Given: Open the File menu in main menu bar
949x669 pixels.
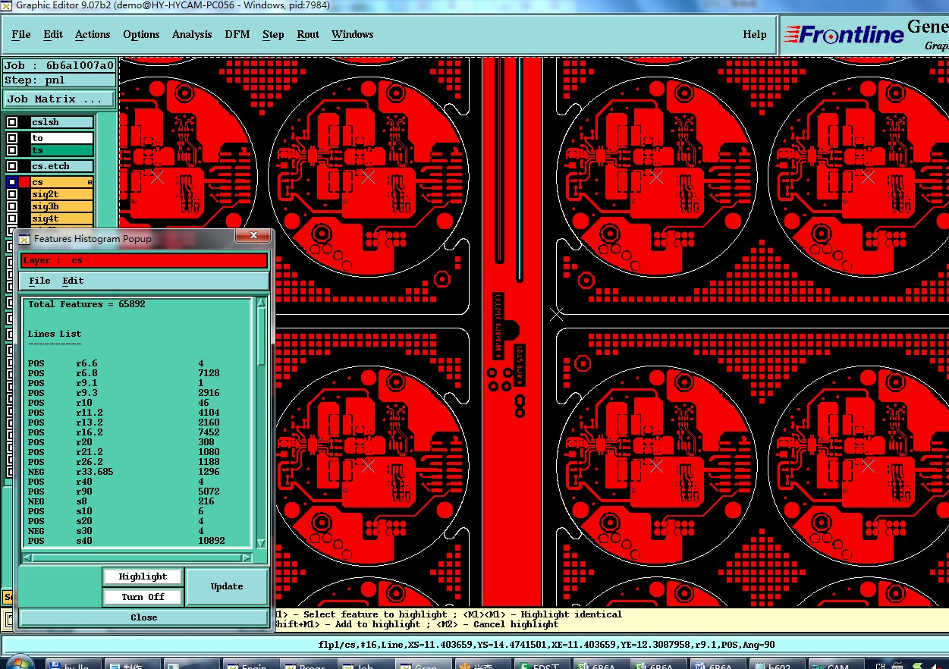Looking at the screenshot, I should [21, 34].
